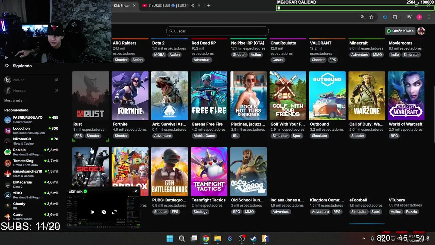Open Chrome zoom magnifier icon
This screenshot has height=245, width=435.
363,17
